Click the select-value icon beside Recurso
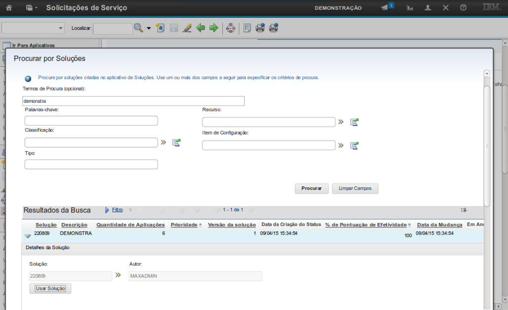508x310 pixels. 354,122
